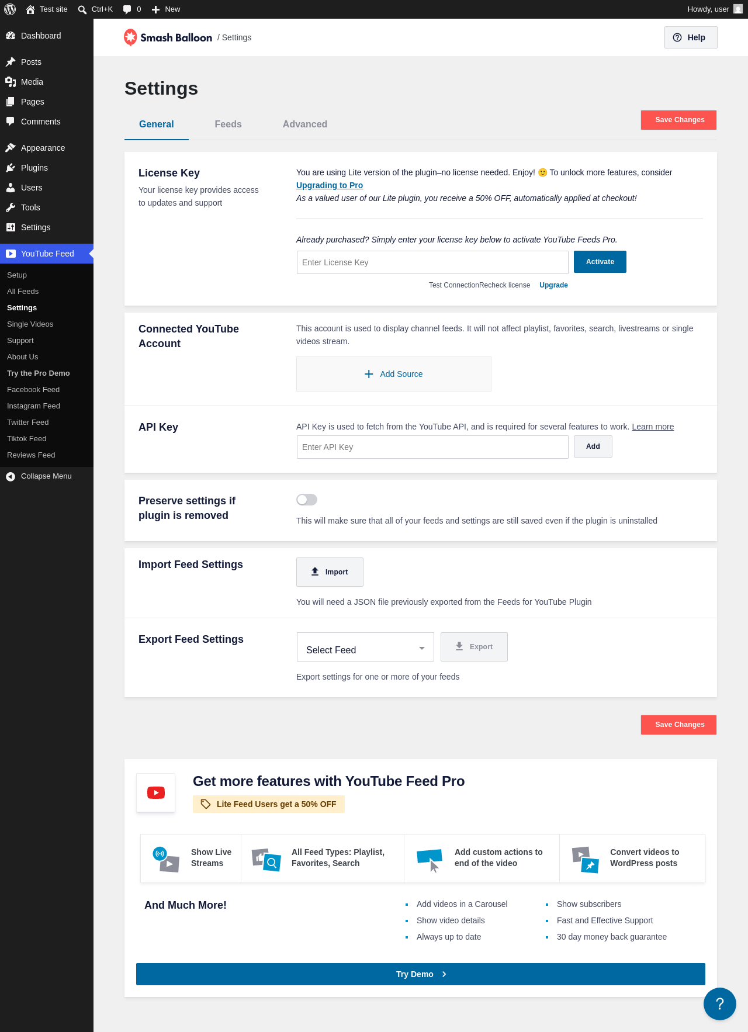Viewport: 748px width, 1032px height.
Task: Click the plus icon beside Add Source
Action: [369, 374]
